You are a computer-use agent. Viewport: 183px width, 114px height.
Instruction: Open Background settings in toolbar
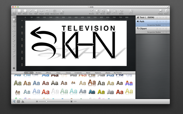point(55,12)
